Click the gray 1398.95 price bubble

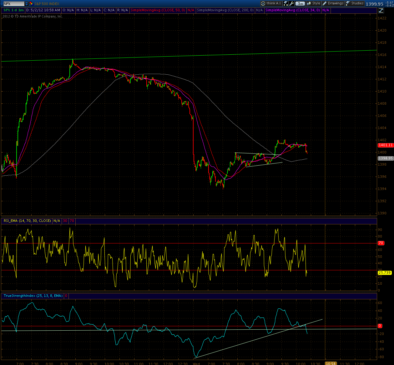click(385, 158)
